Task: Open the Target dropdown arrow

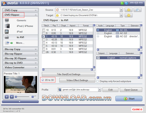Action: pos(121,15)
